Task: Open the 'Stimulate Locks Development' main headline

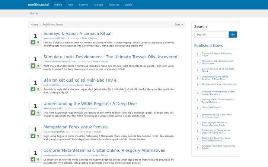Action: tap(111, 57)
